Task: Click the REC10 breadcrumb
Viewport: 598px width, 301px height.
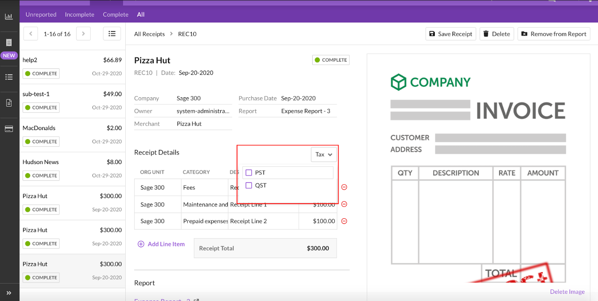Action: coord(187,34)
